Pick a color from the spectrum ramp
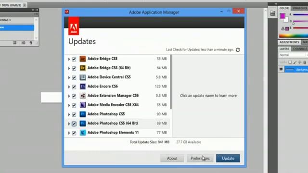This screenshot has width=308, height=173. (x=294, y=36)
